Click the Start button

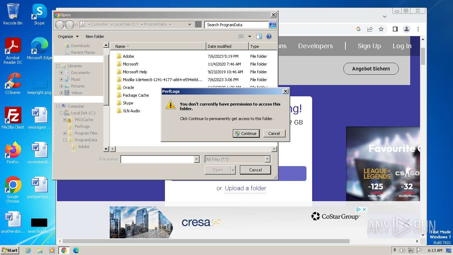[10, 250]
